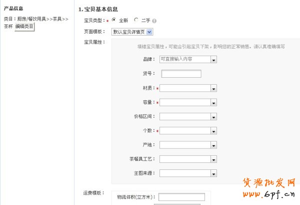300x205 pixels.
Task: Open the 页面模板 dropdown
Action: tap(149, 32)
